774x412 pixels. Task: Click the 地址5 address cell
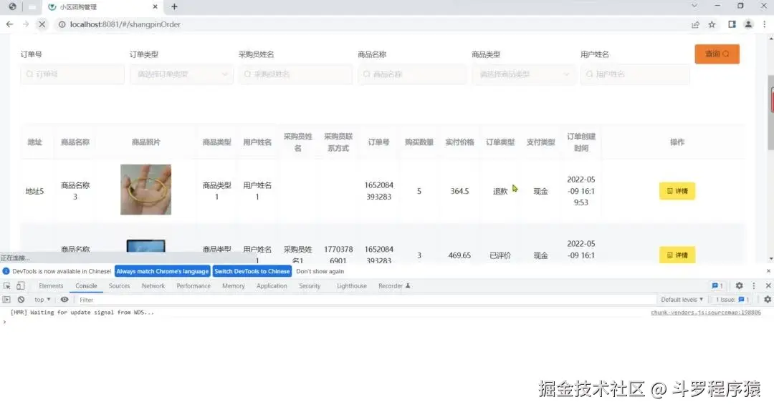(x=34, y=191)
